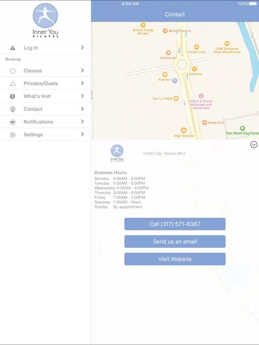Click the circle icon next to Classes
This screenshot has height=345, width=259.
pyautogui.click(x=13, y=71)
